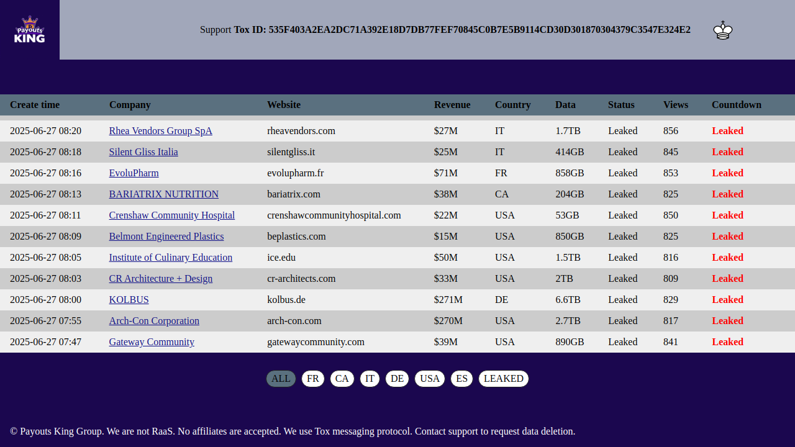Filter the list by ES

[461, 379]
